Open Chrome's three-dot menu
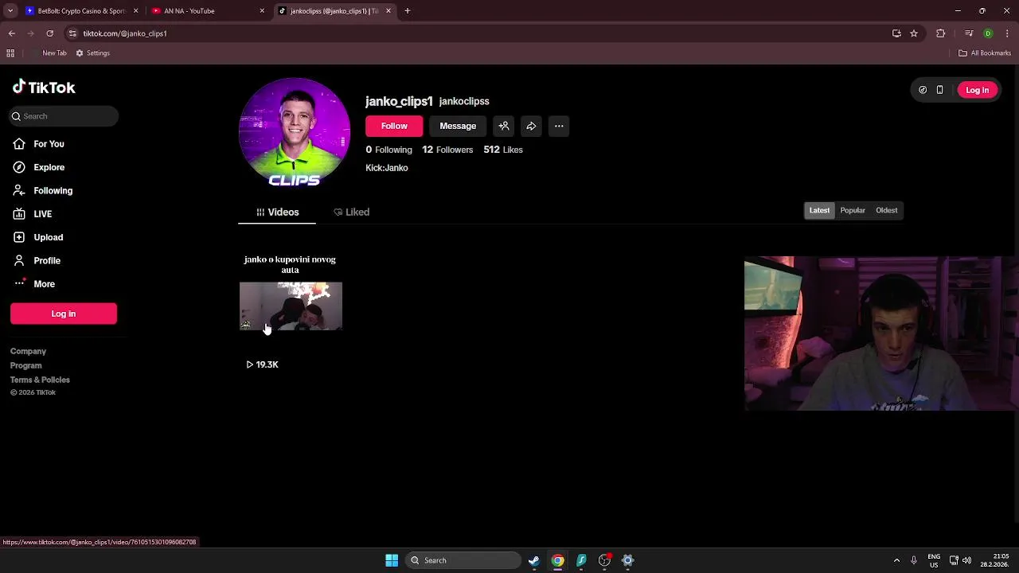This screenshot has width=1019, height=573. (1007, 33)
